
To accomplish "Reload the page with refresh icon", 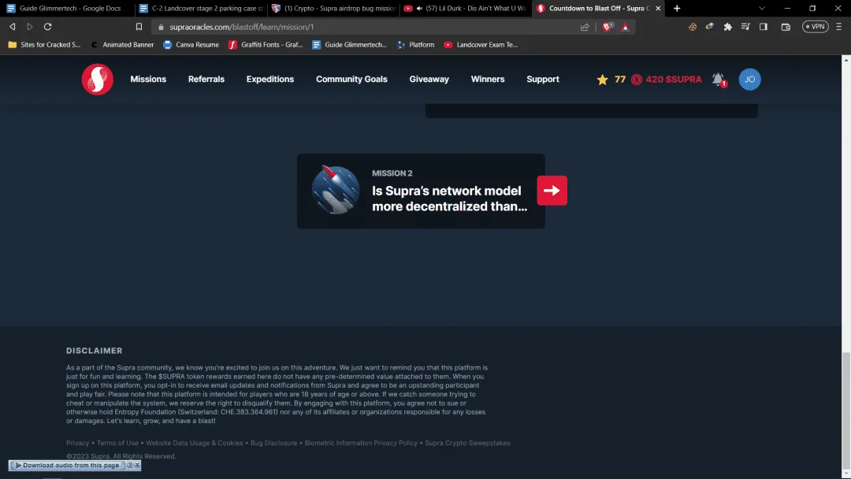I will coord(48,27).
